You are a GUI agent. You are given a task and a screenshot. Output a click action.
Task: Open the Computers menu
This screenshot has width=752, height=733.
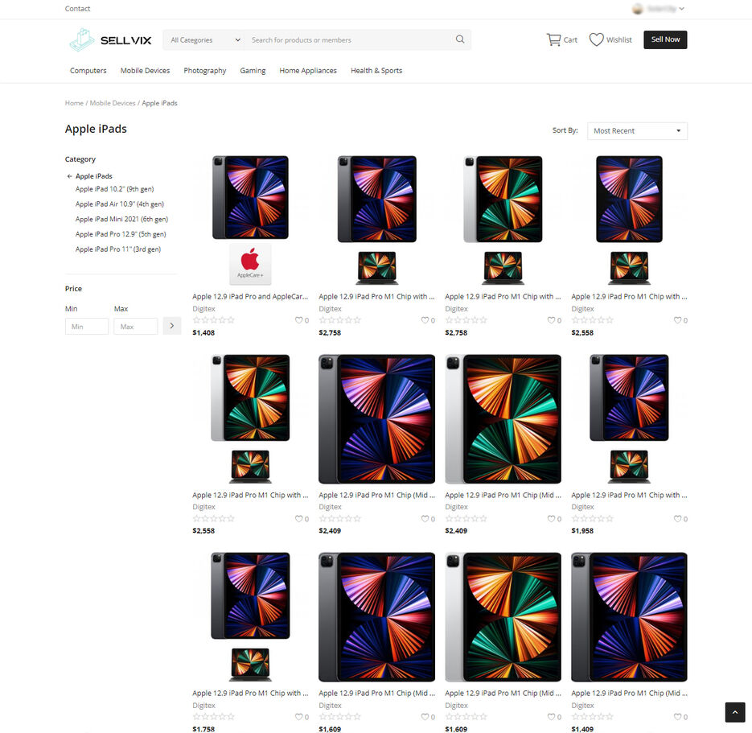[x=88, y=71]
